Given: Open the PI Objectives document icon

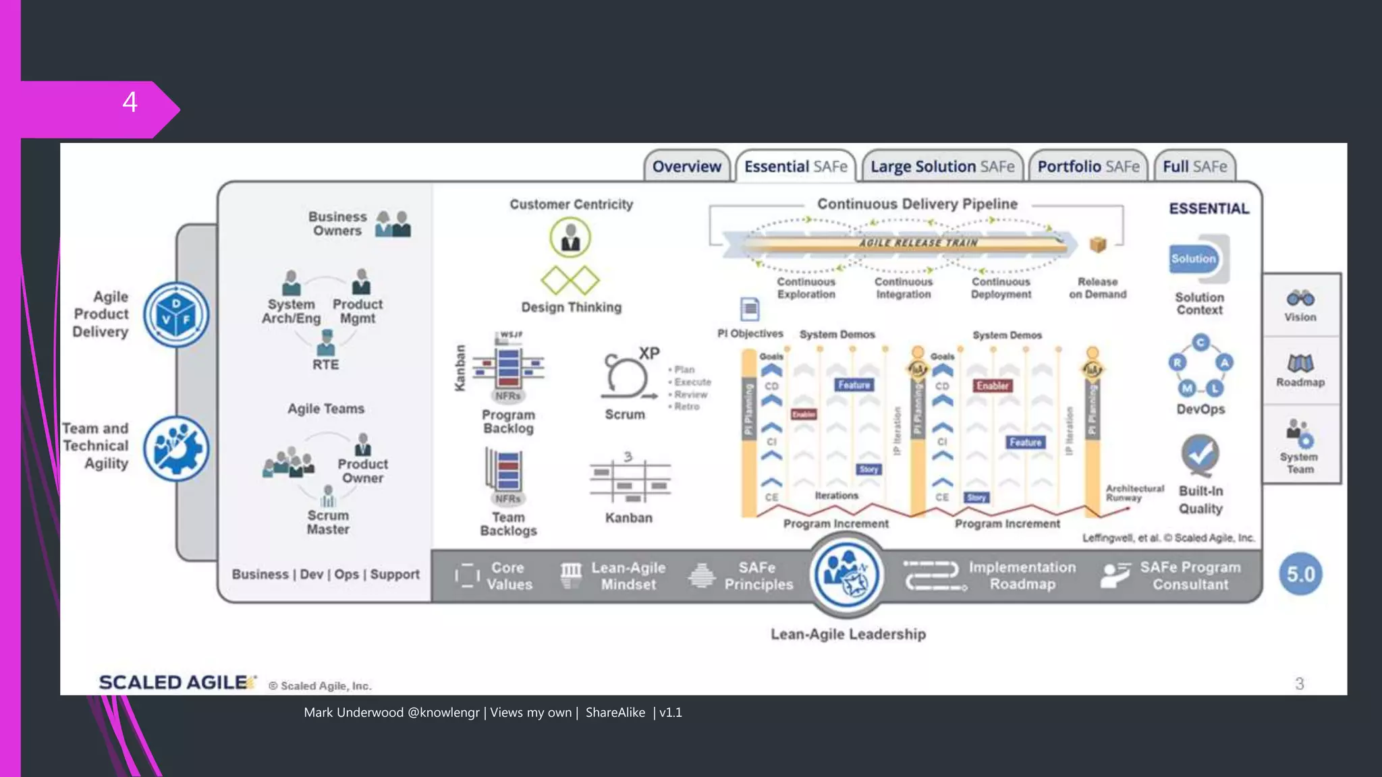Looking at the screenshot, I should tap(749, 310).
